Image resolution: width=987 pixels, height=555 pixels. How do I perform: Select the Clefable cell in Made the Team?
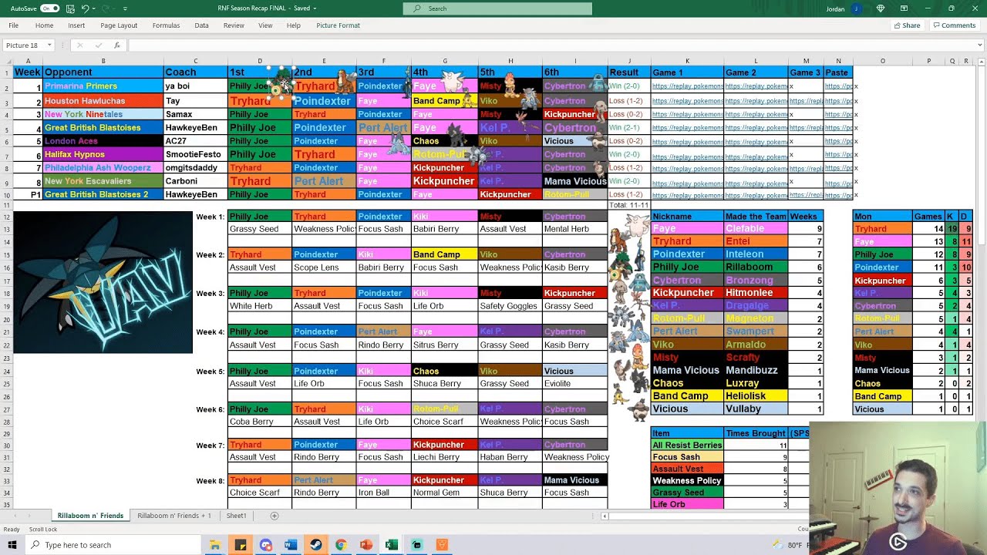tap(756, 229)
